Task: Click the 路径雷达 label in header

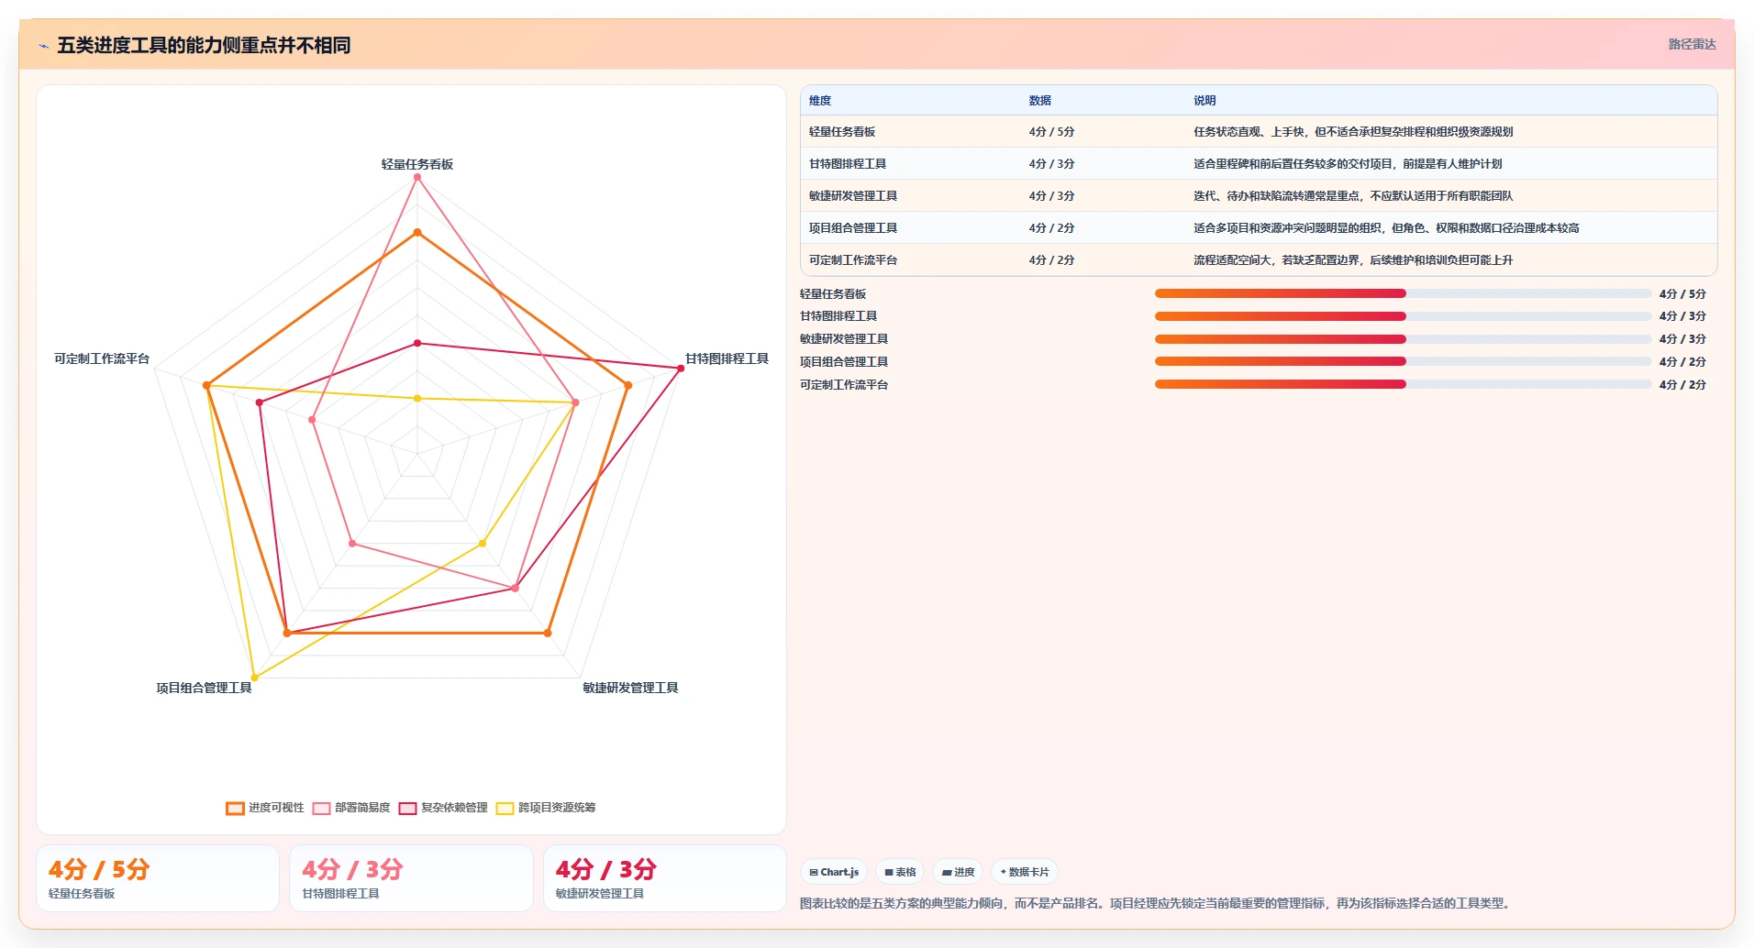Action: pyautogui.click(x=1692, y=44)
